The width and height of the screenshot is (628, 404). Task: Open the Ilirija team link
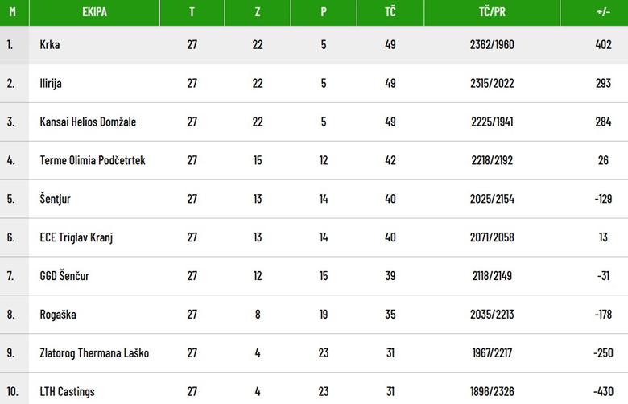51,83
